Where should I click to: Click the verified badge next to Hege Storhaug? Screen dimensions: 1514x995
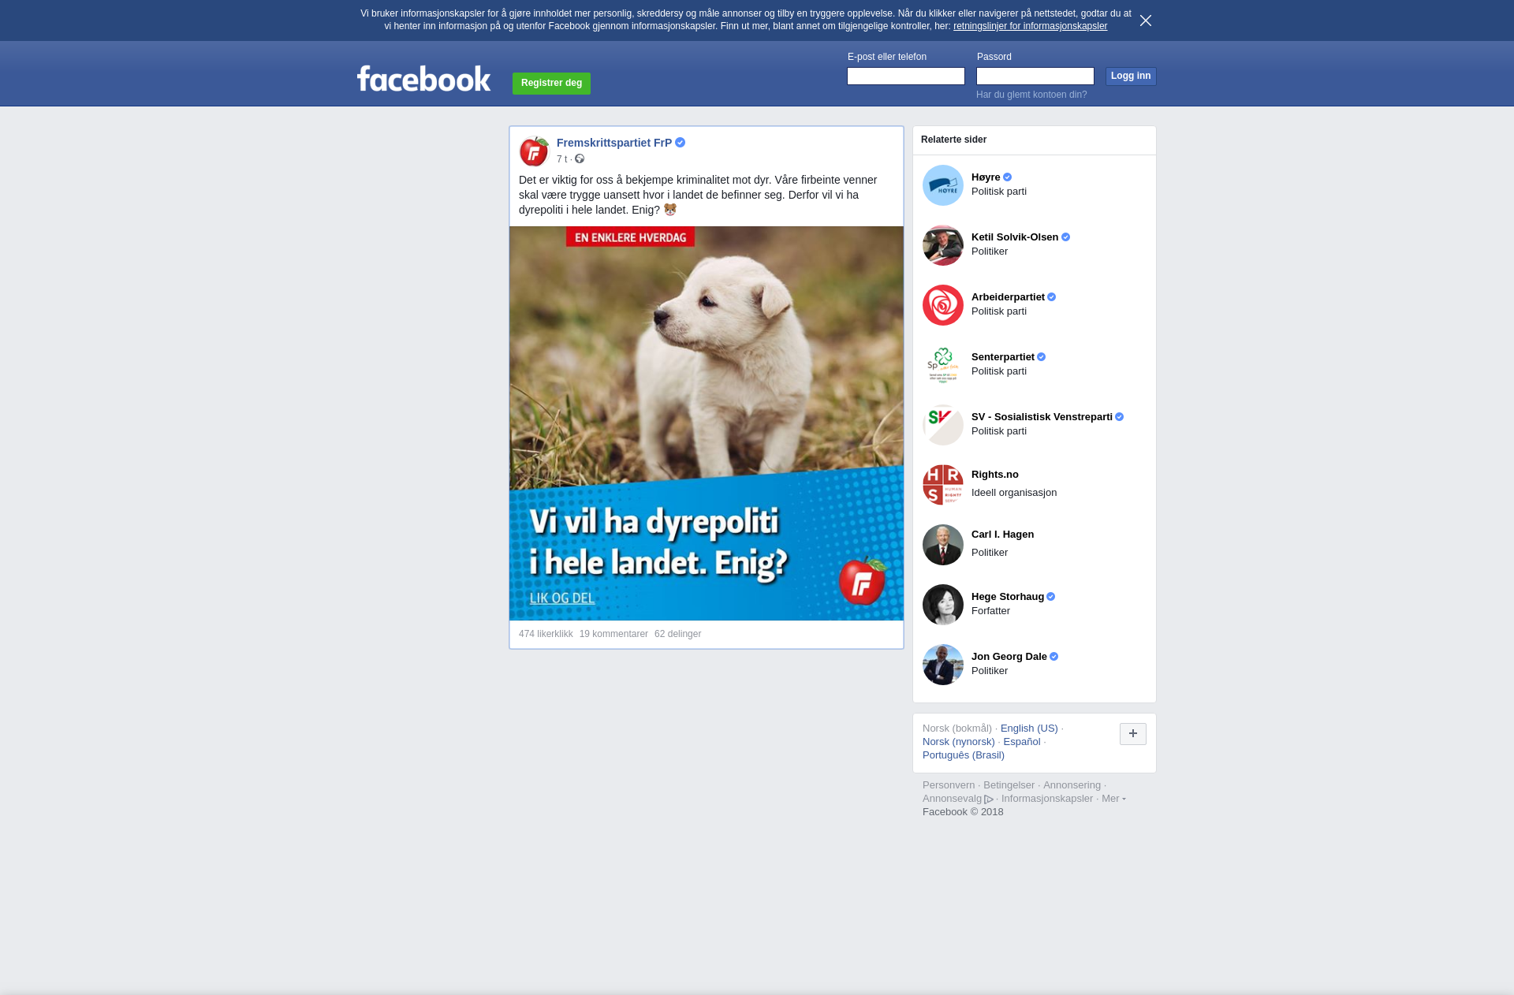(1050, 597)
